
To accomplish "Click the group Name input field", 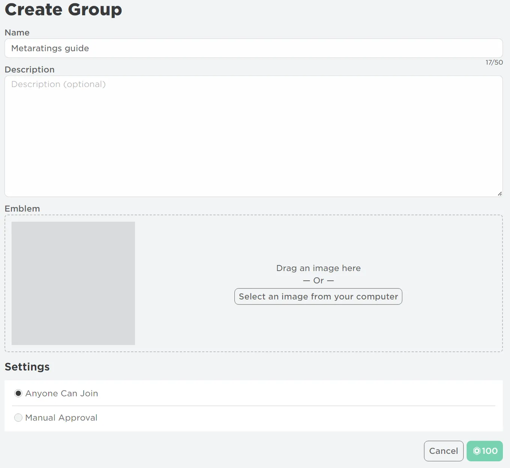I will (x=253, y=48).
